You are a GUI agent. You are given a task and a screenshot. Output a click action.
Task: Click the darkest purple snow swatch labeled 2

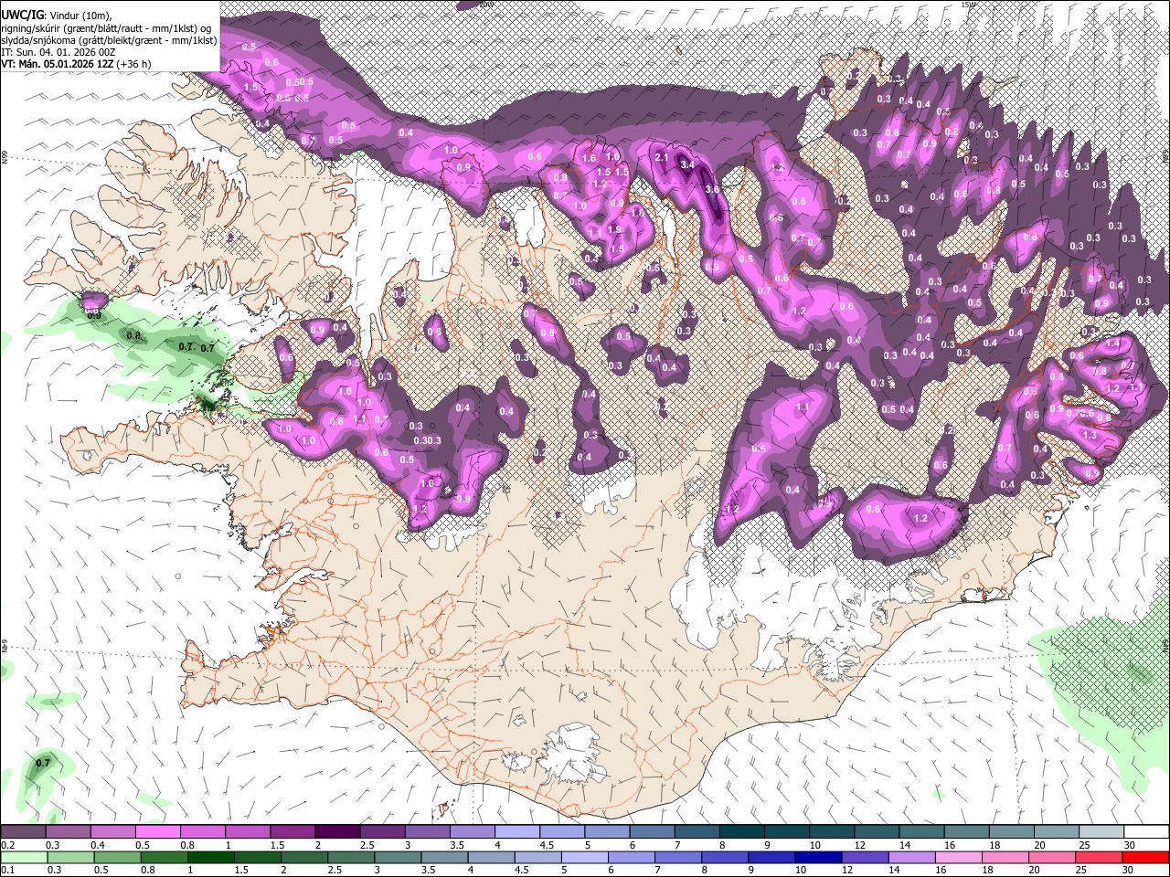click(x=336, y=832)
